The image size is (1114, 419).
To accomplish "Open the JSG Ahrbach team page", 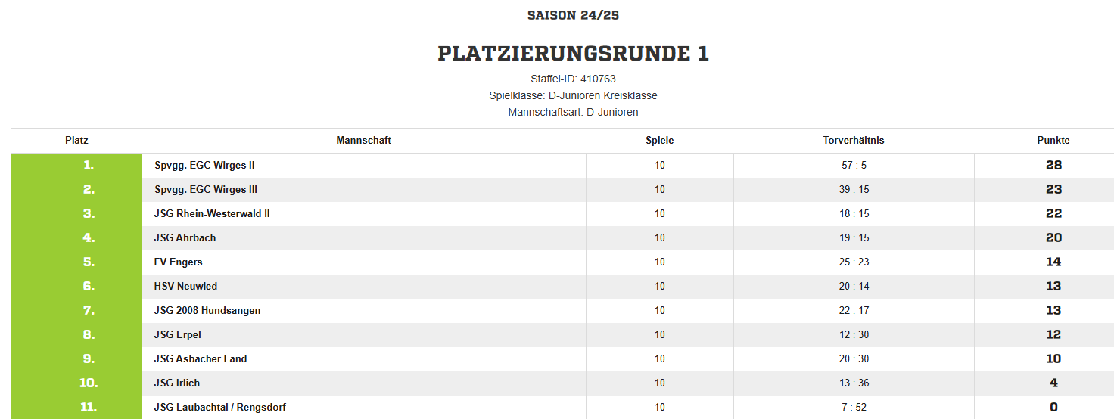I will click(185, 238).
